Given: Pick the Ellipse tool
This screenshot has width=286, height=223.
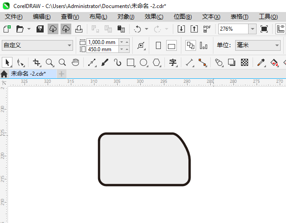Looking at the screenshot, I should pyautogui.click(x=143, y=62).
